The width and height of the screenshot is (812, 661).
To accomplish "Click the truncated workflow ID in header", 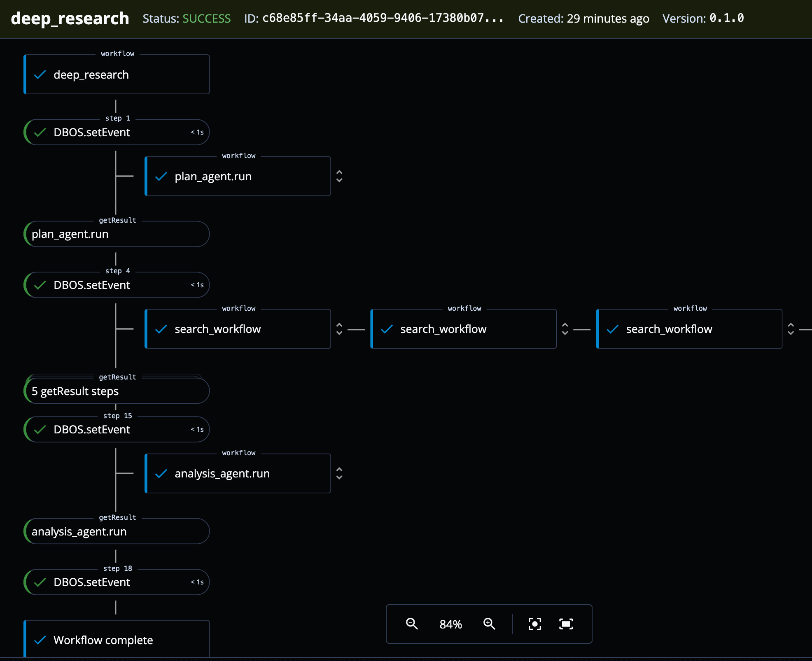I will (383, 18).
